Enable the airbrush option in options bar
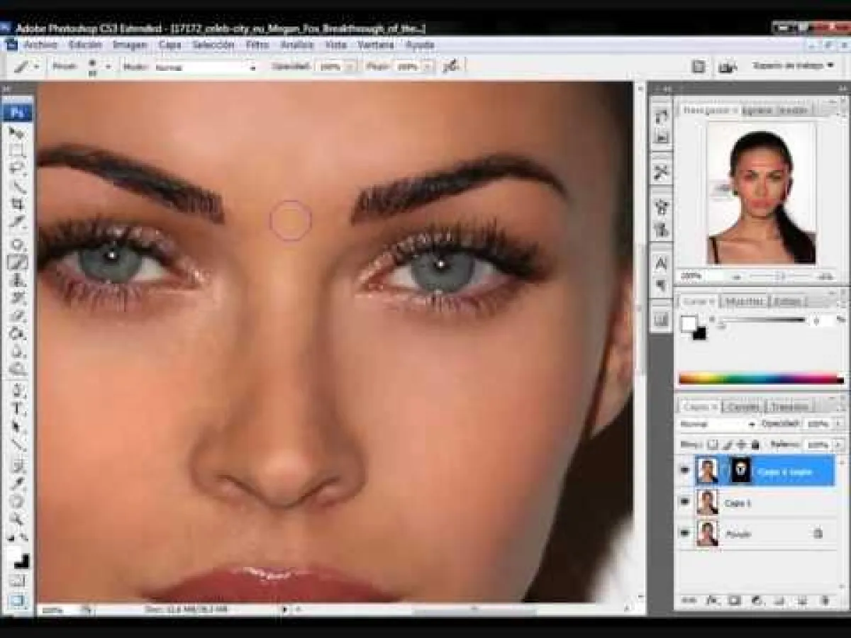 [450, 66]
